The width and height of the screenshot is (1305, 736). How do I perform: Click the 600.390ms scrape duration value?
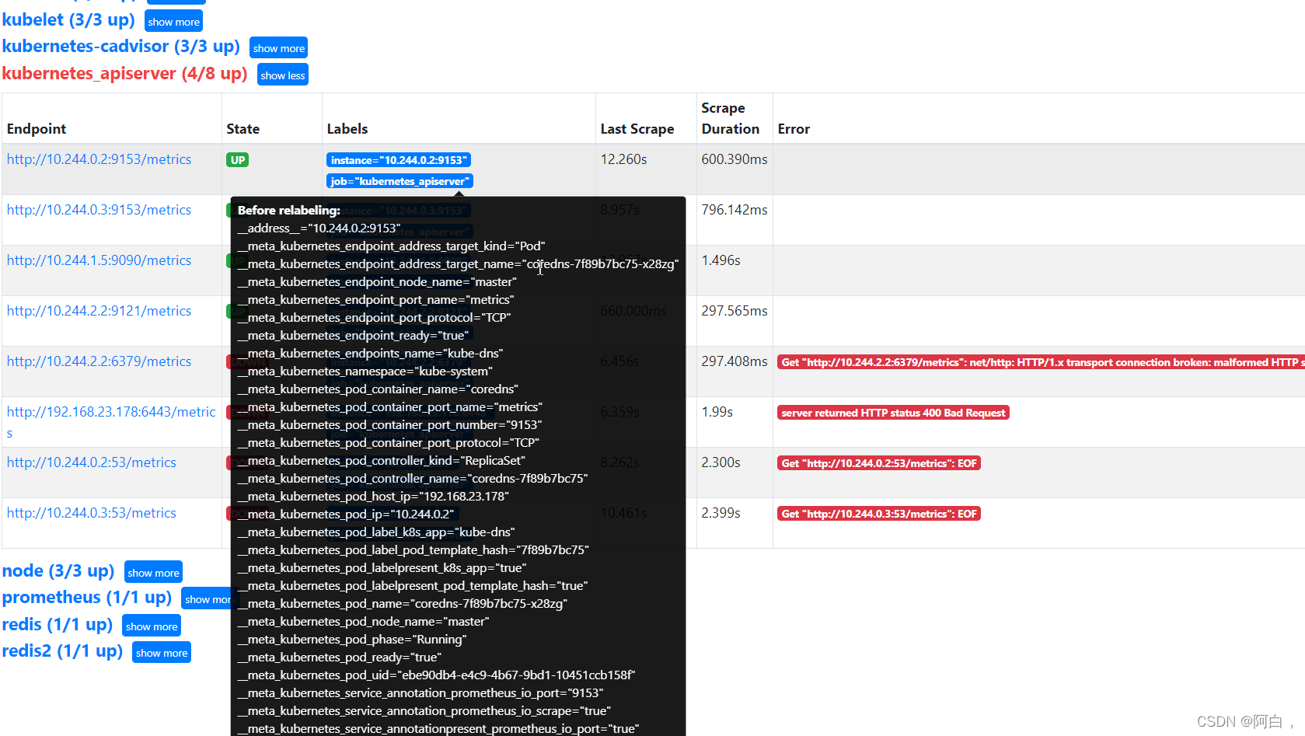(734, 159)
